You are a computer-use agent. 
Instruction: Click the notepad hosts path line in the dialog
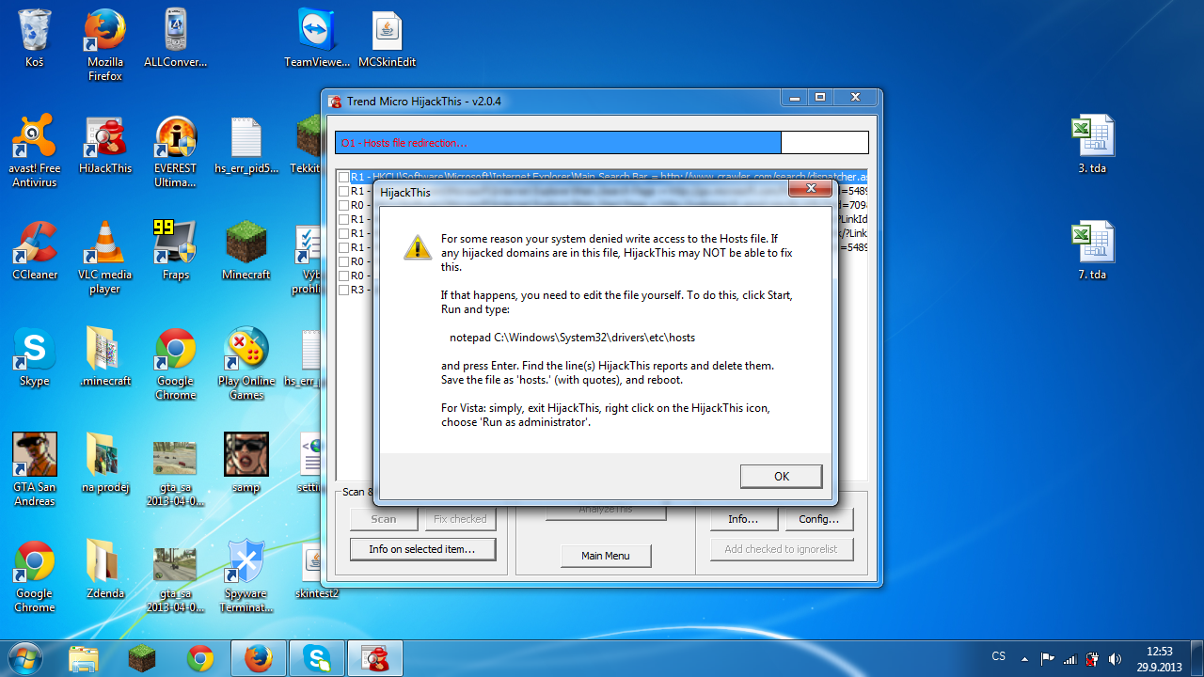click(572, 337)
